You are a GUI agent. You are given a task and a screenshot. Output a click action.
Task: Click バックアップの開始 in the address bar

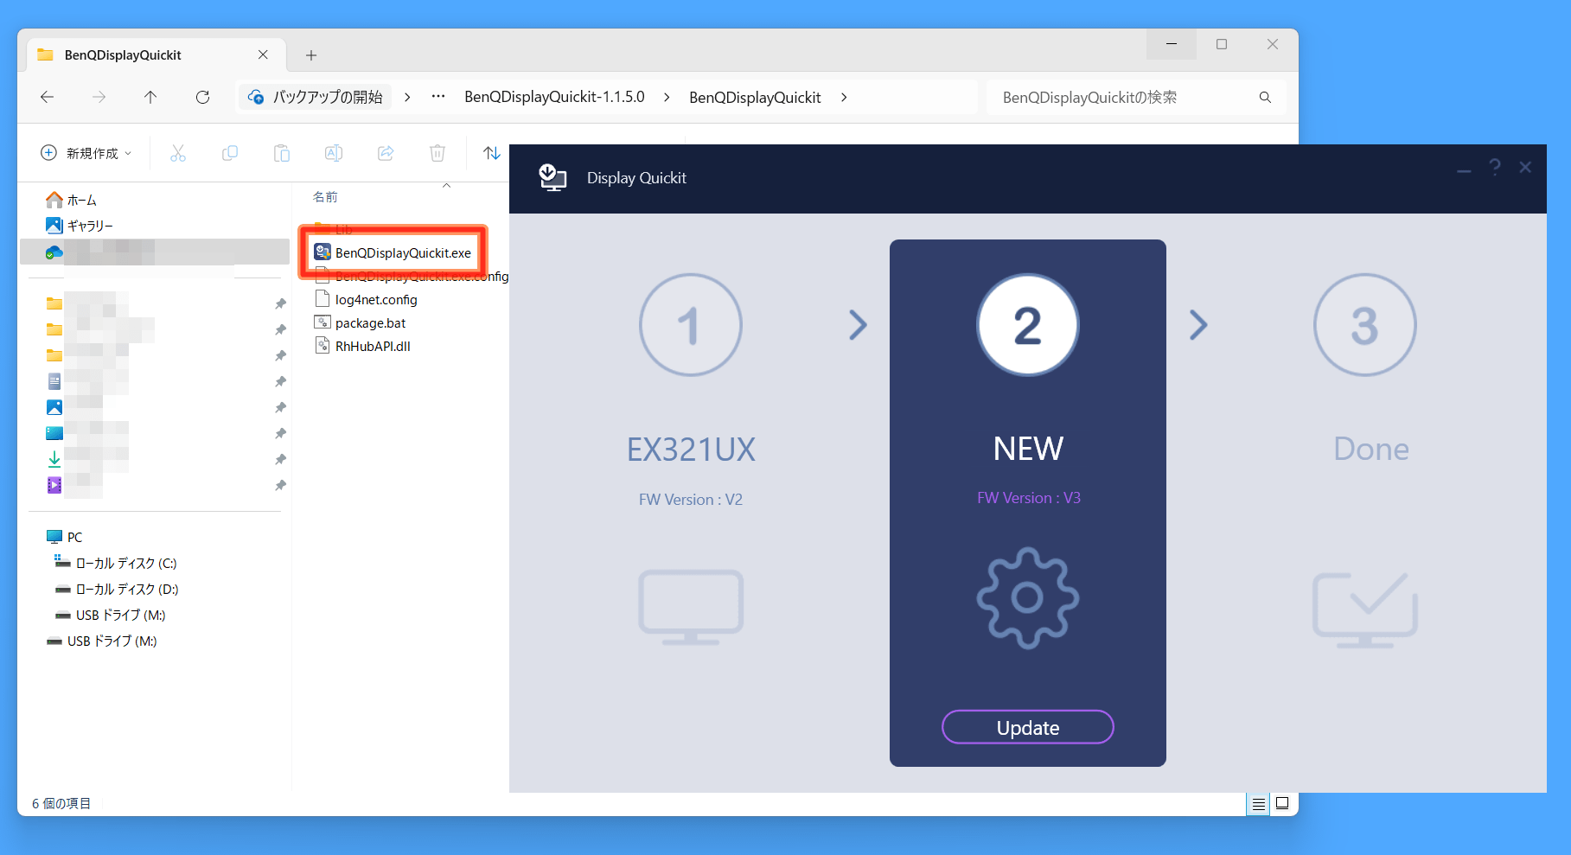(316, 97)
